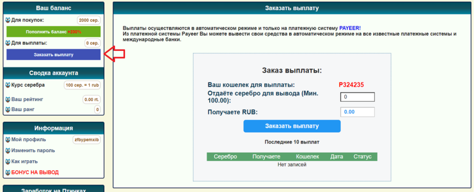Screen dimensions: 474x192
Task: Click the Ваш ранг label
Action: 23,109
